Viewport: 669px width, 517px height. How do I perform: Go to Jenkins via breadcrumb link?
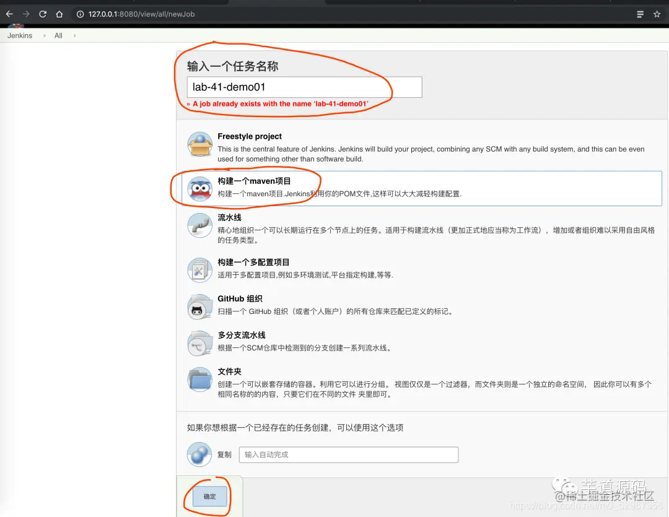tap(19, 35)
